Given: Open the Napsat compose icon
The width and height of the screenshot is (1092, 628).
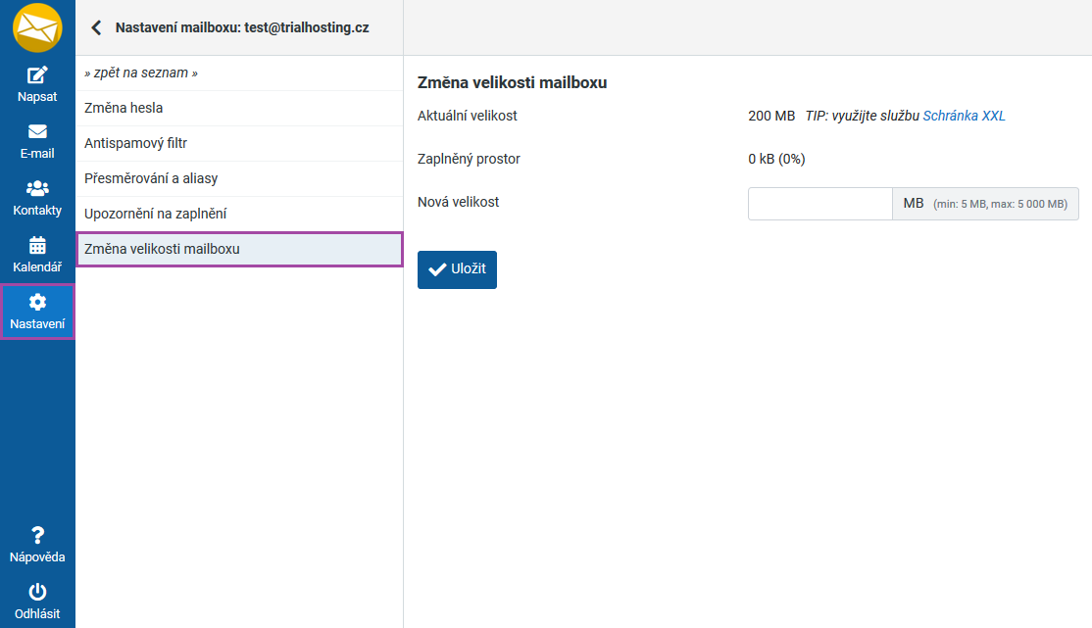Looking at the screenshot, I should 37,75.
